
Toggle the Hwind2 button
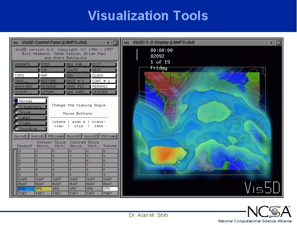[x=74, y=136]
